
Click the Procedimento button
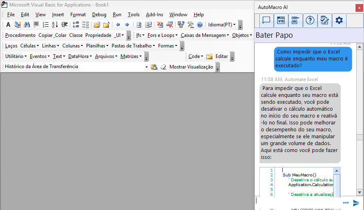(20, 35)
